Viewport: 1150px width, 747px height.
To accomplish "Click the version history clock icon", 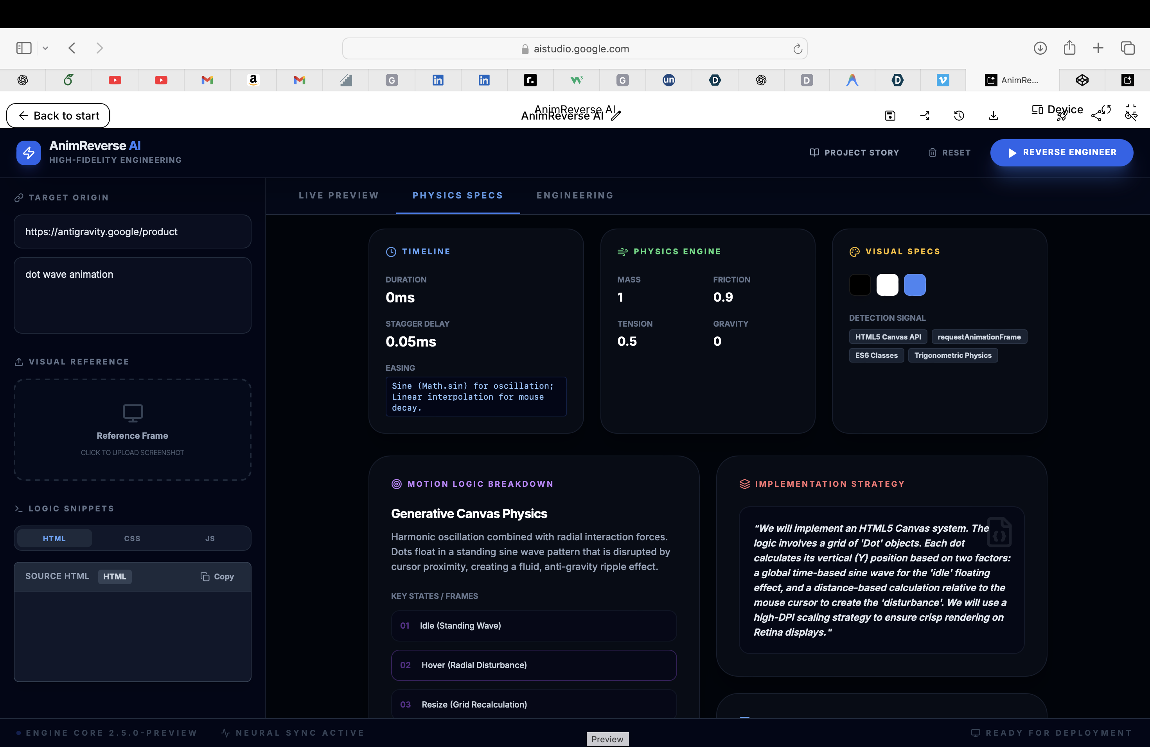I will [959, 116].
